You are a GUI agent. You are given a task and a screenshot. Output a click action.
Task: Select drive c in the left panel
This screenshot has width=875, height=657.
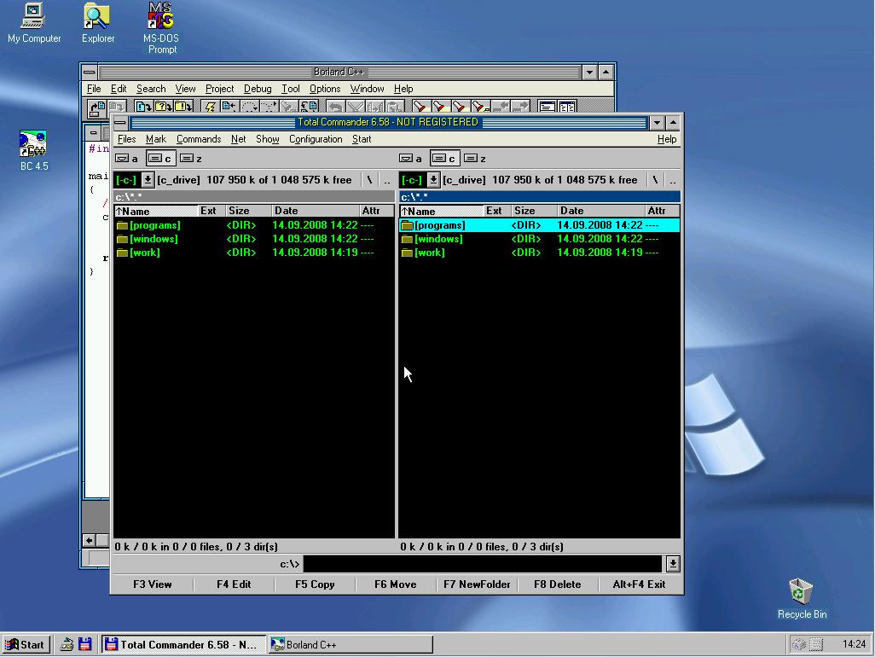pyautogui.click(x=160, y=159)
